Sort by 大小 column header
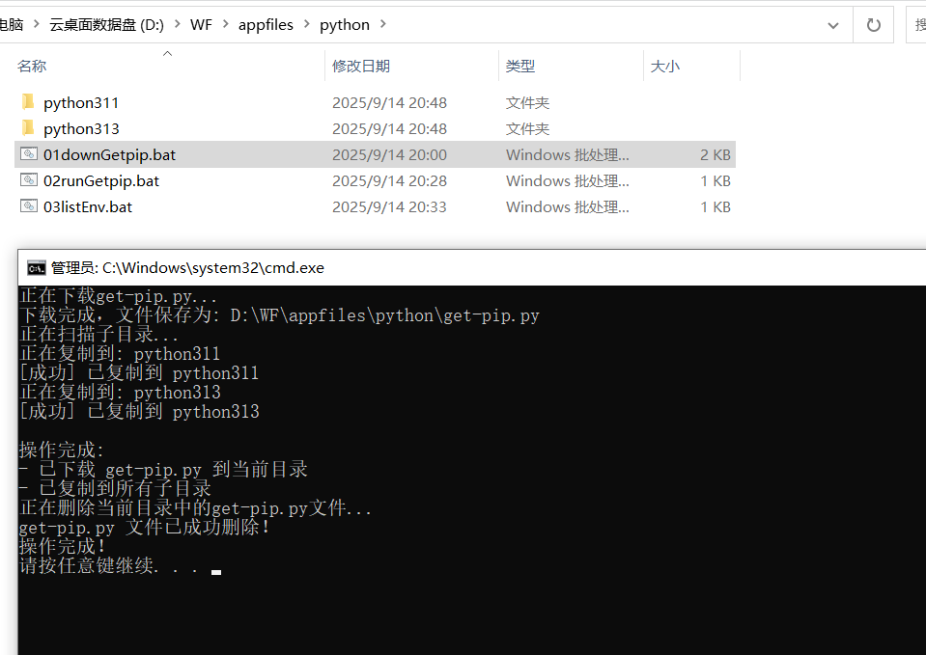 pos(665,67)
